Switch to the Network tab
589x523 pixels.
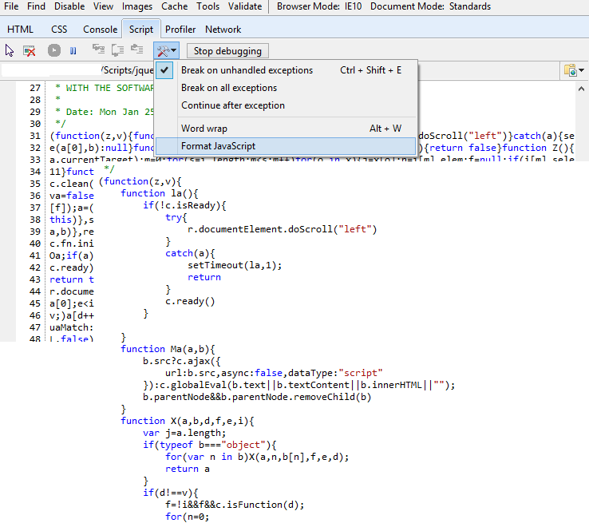[x=223, y=30]
